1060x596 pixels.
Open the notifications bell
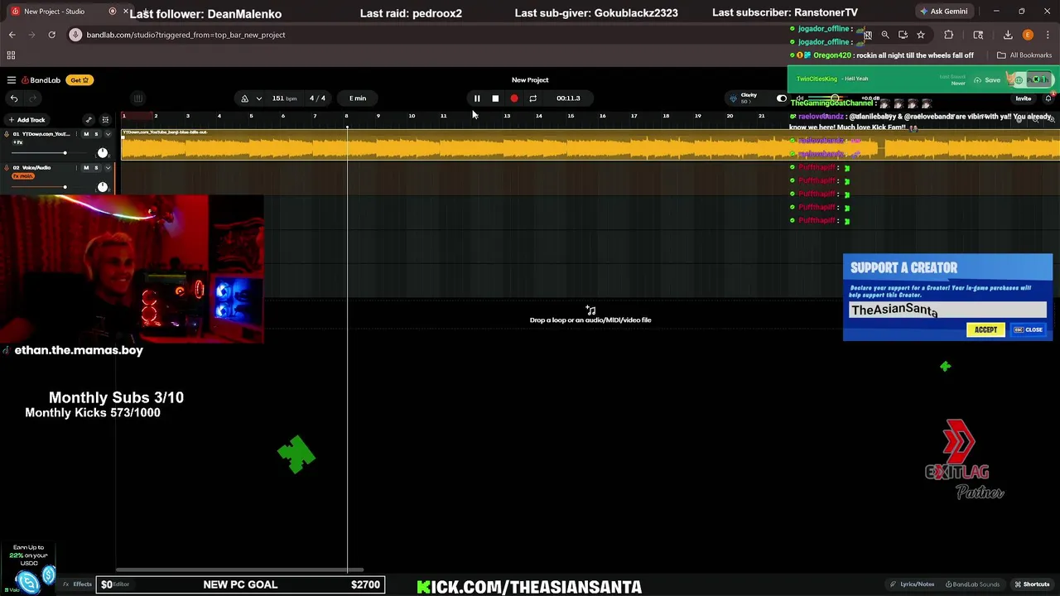pyautogui.click(x=1048, y=99)
